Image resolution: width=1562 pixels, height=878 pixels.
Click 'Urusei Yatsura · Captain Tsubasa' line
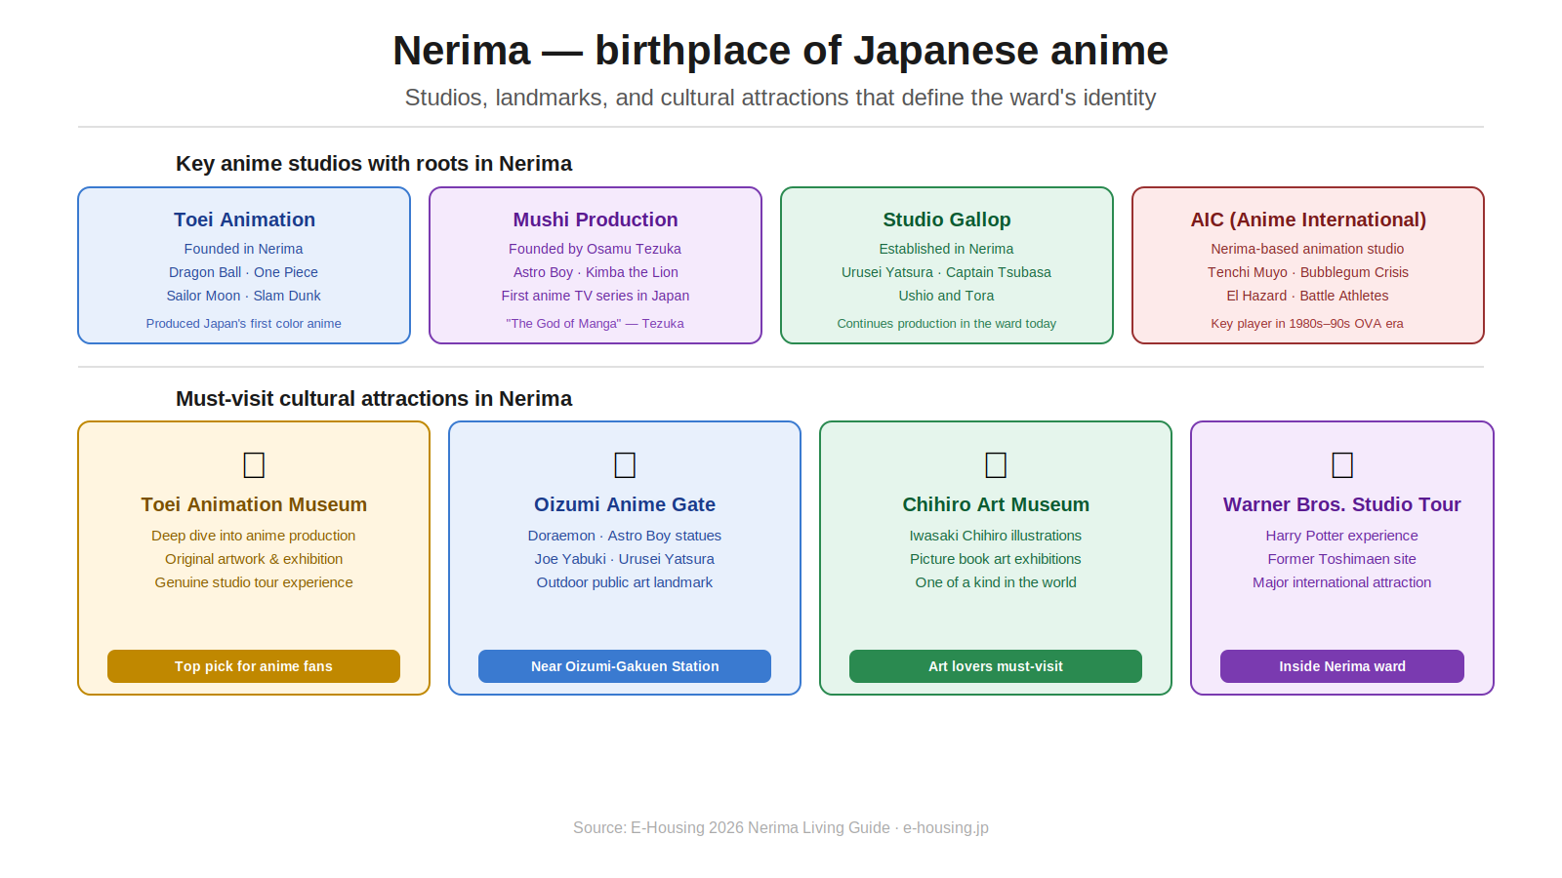(947, 272)
